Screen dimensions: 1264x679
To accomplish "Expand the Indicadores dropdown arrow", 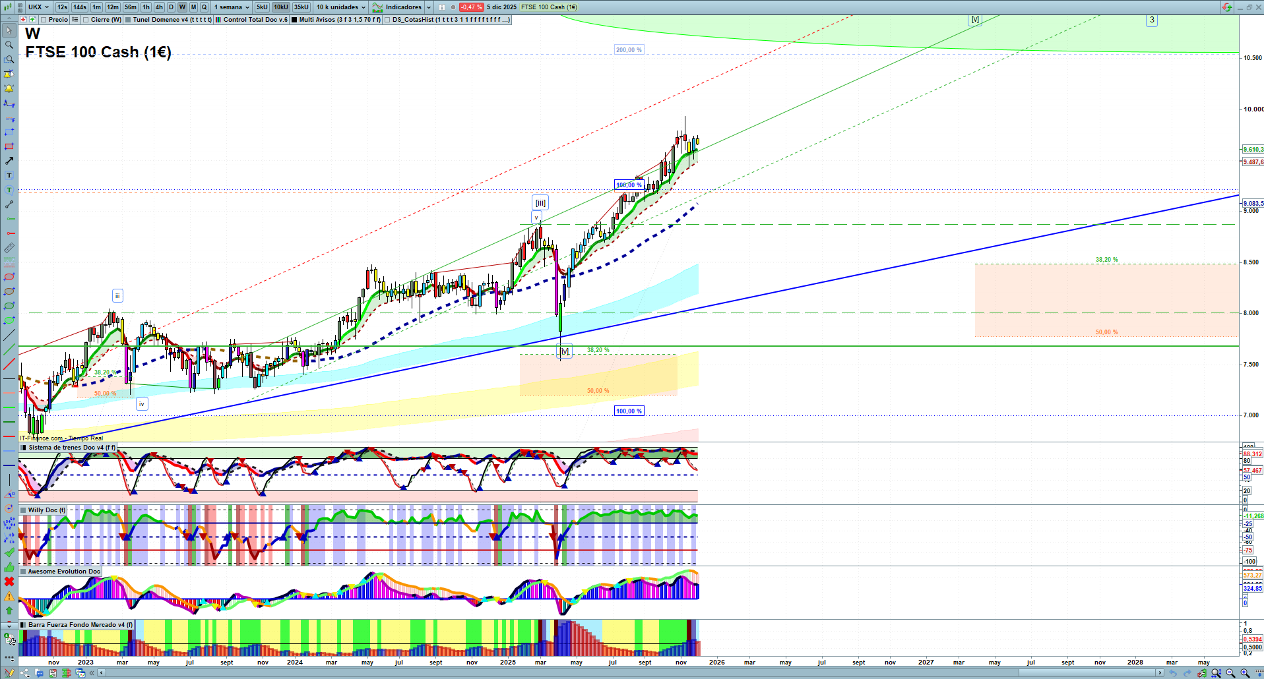I will click(x=429, y=7).
